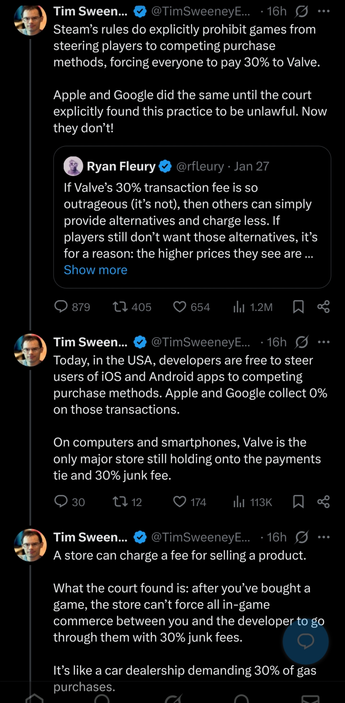Open @rfleury profile from quoted tweet
Image resolution: width=345 pixels, height=703 pixels.
pos(200,166)
